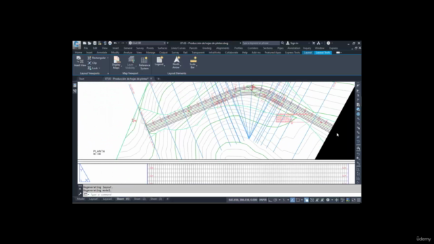Switch to the Model tab
The height and width of the screenshot is (244, 434).
81,199
